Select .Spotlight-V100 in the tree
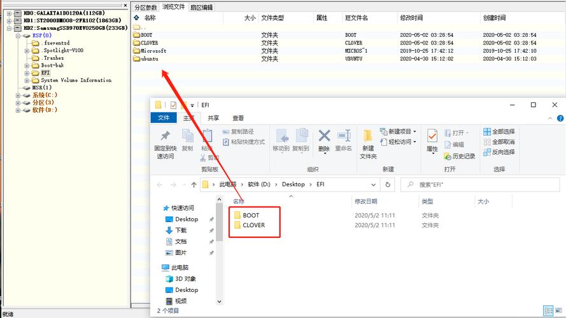Screen dimensions: 566x318 coord(62,50)
